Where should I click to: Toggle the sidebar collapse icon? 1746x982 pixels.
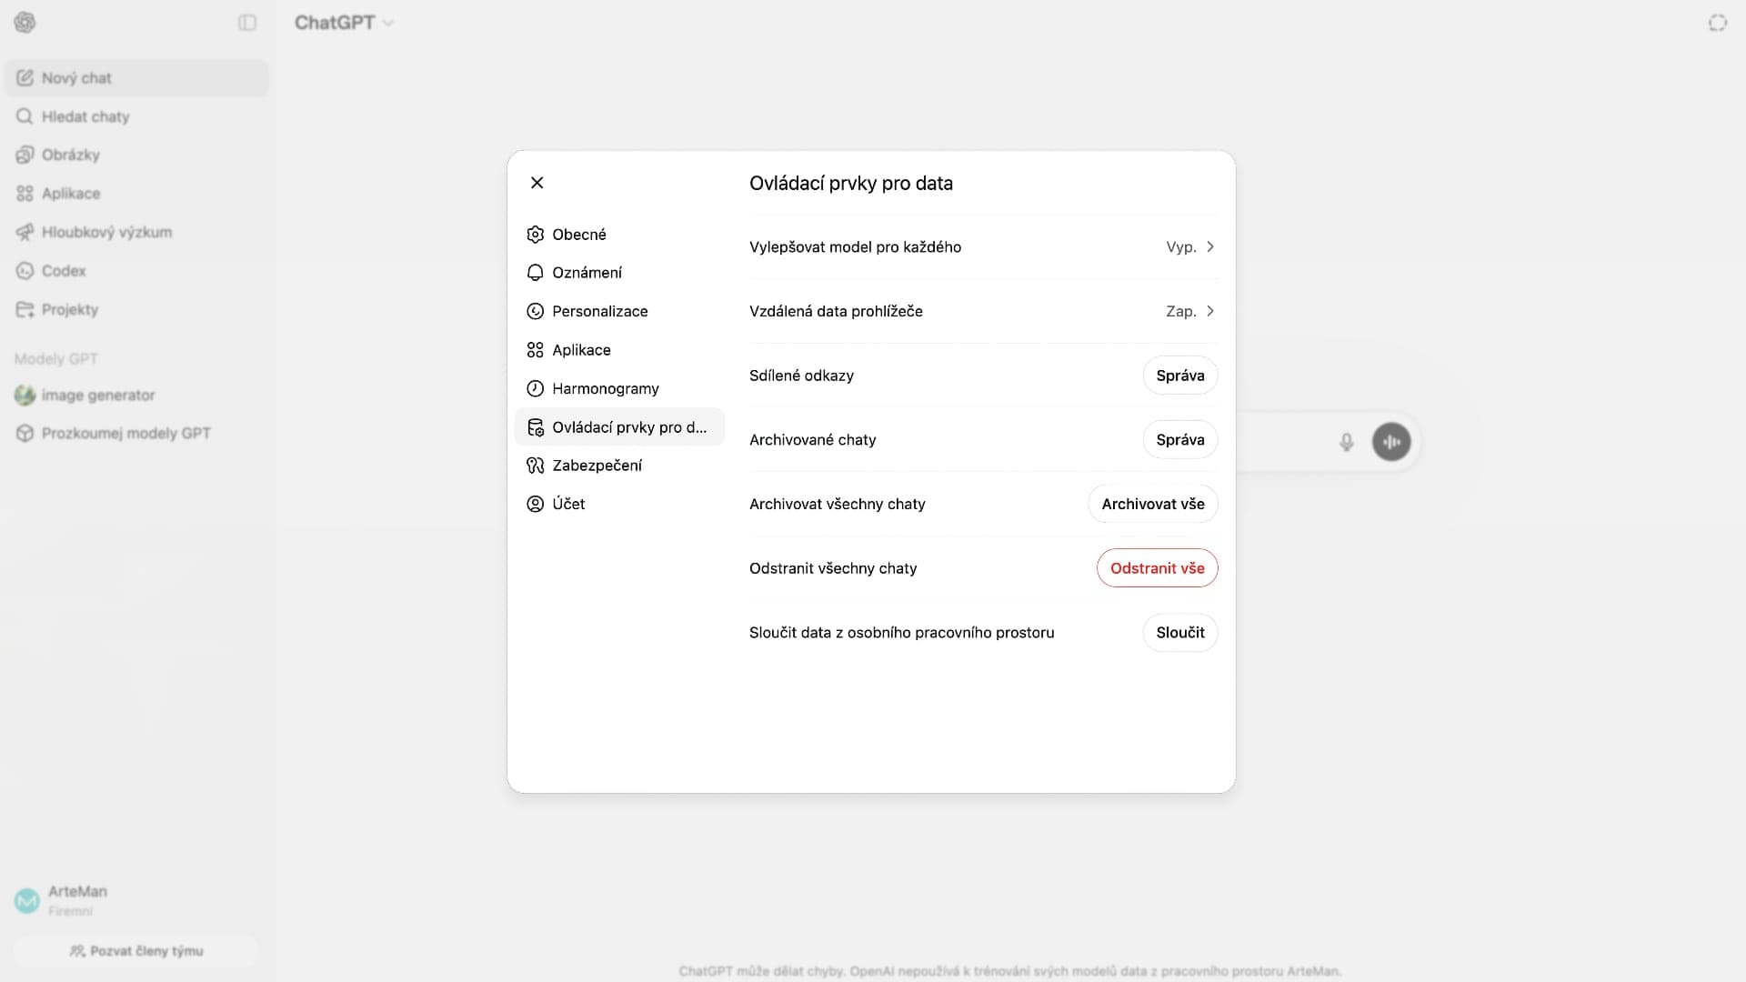tap(247, 23)
